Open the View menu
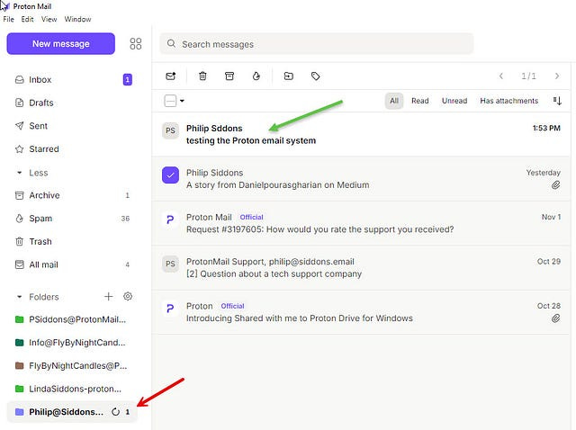The image size is (576, 430). click(49, 19)
